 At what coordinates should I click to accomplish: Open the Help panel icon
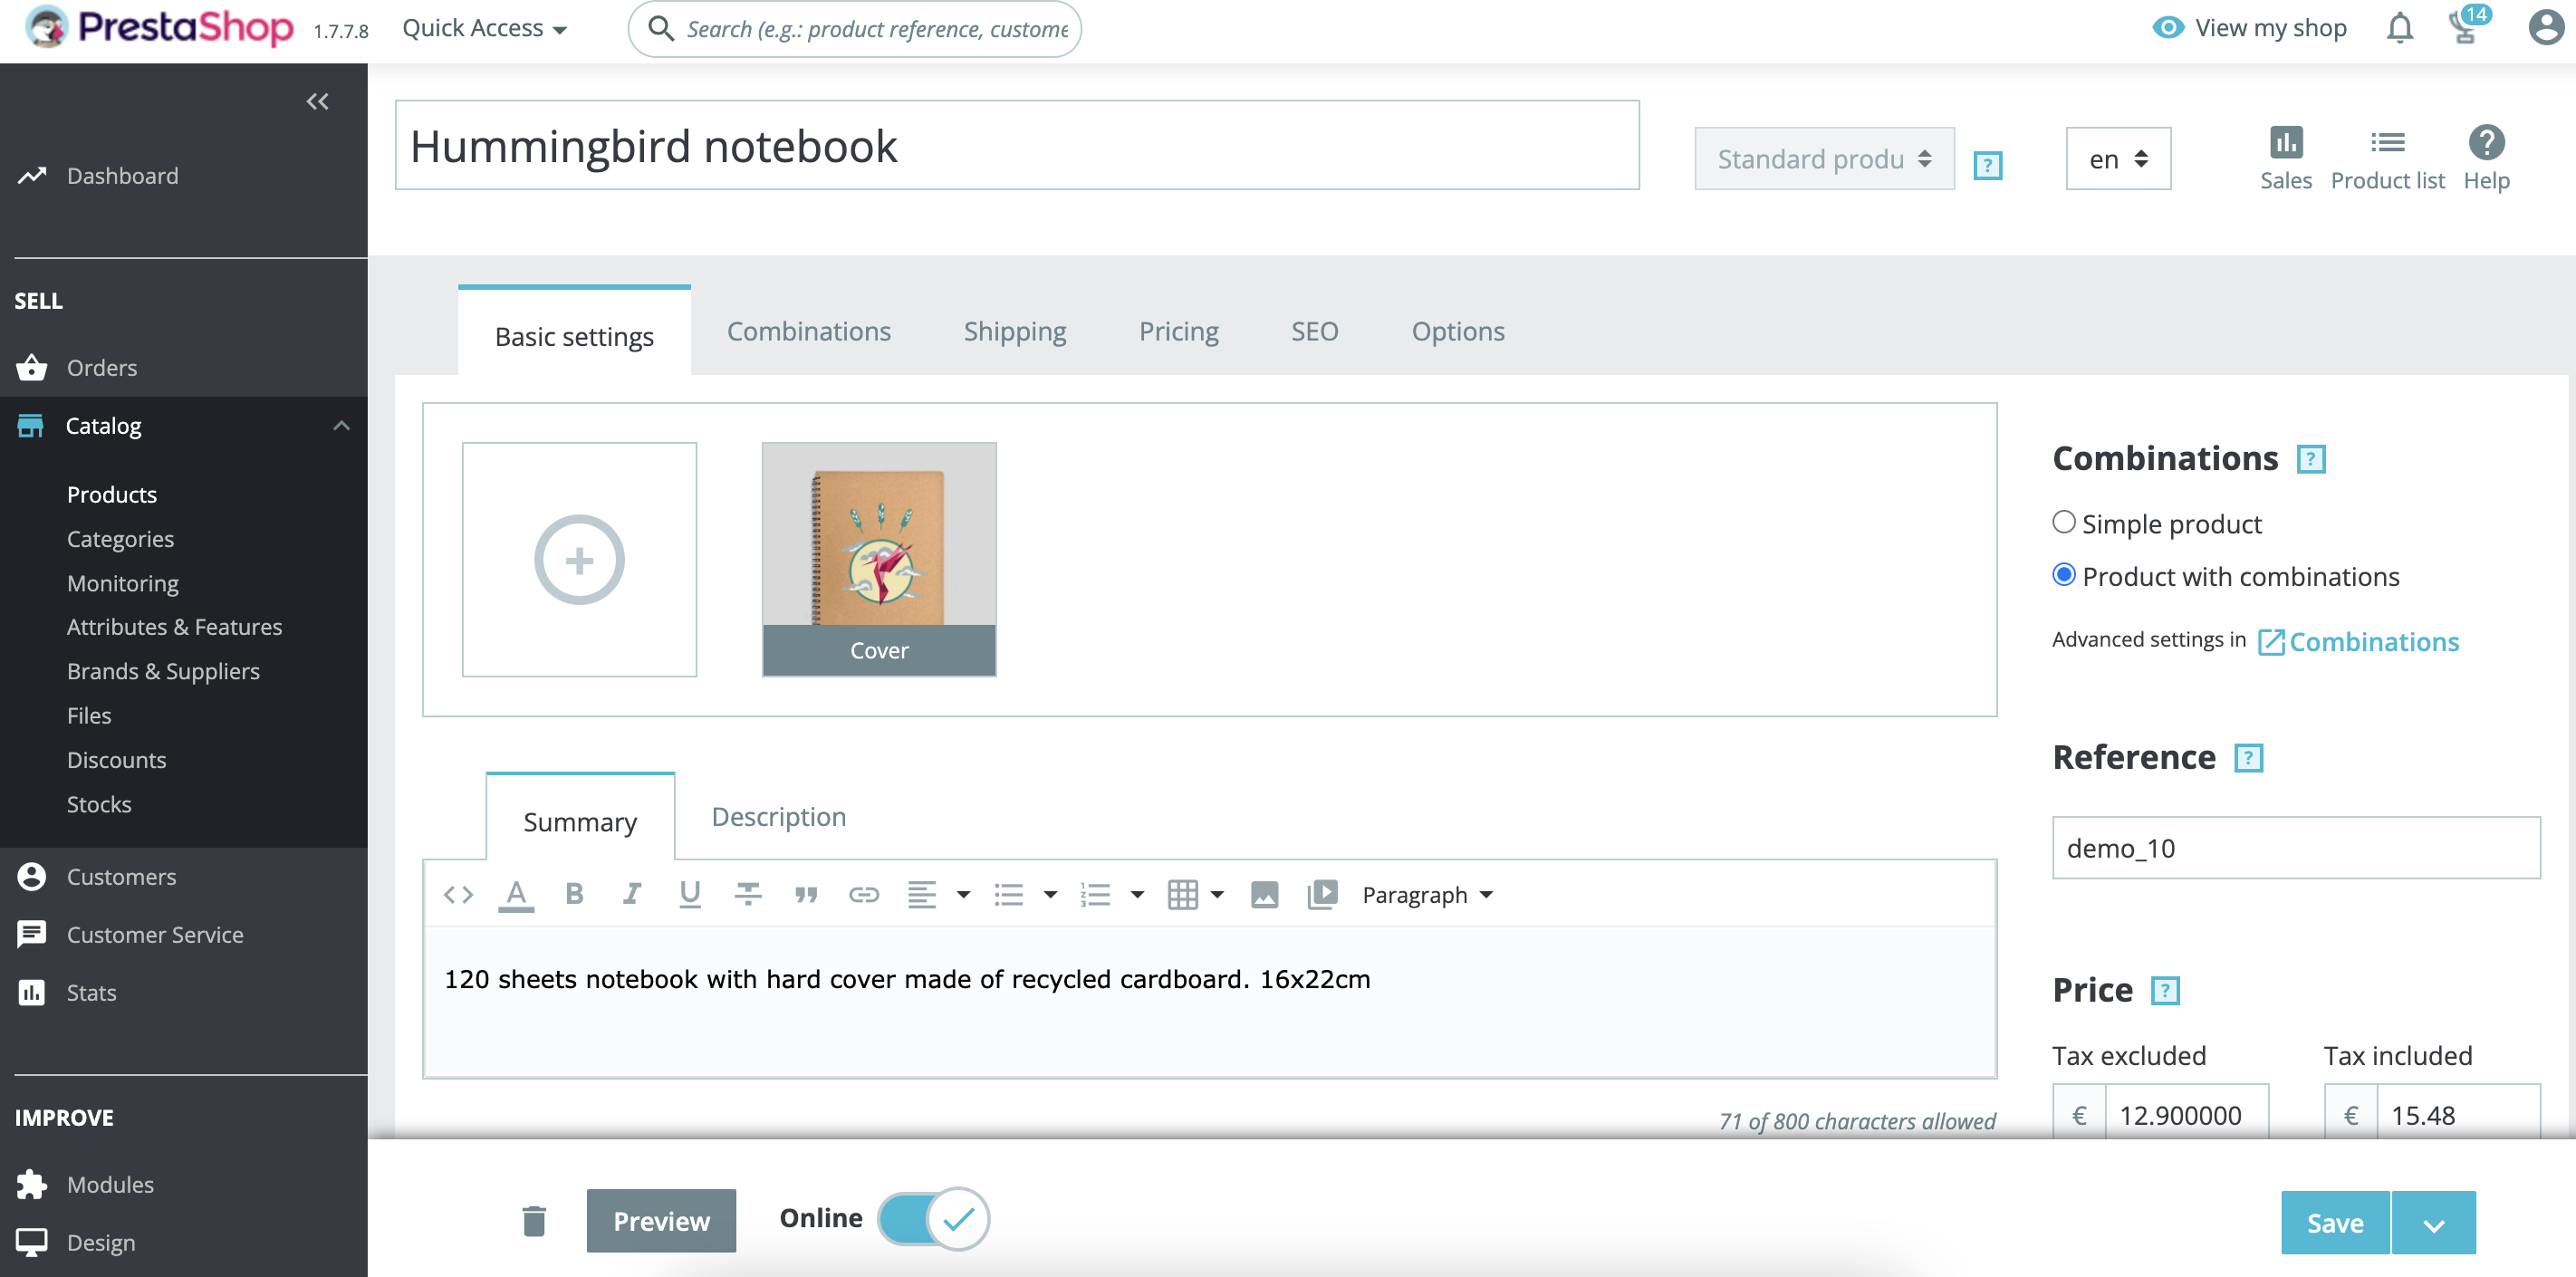2487,155
